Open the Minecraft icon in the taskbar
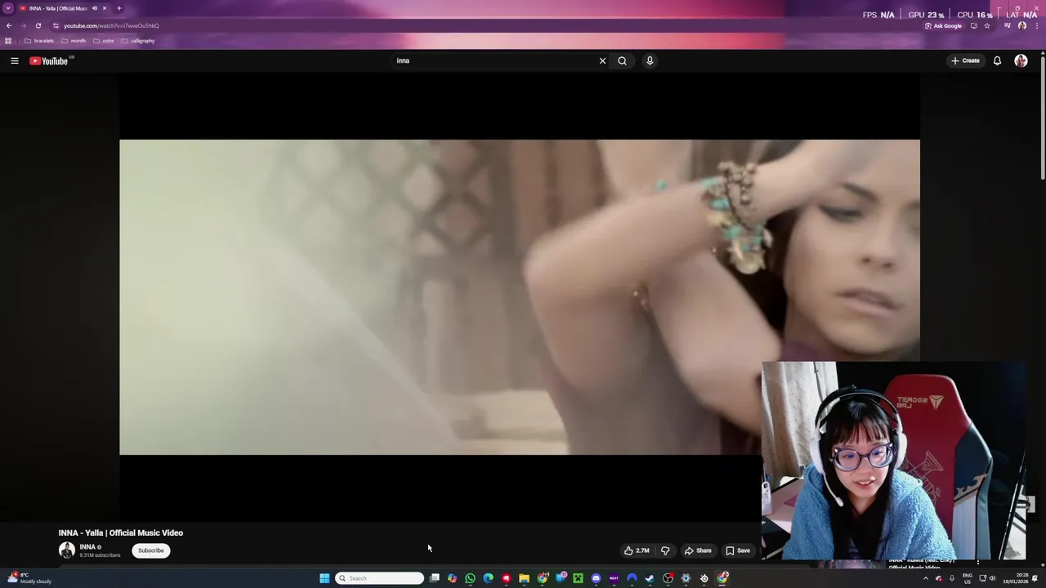Screen dimensions: 1046x588 tap(578, 578)
